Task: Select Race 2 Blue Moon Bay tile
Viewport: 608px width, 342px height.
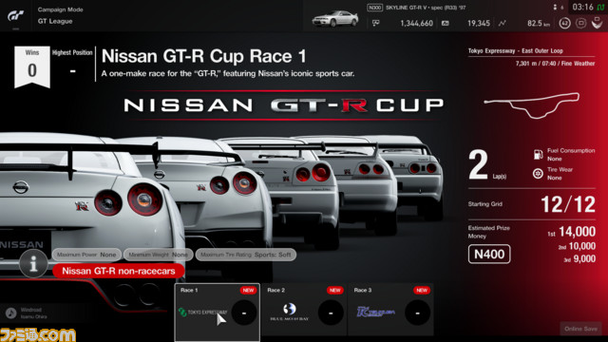Action: click(x=304, y=310)
